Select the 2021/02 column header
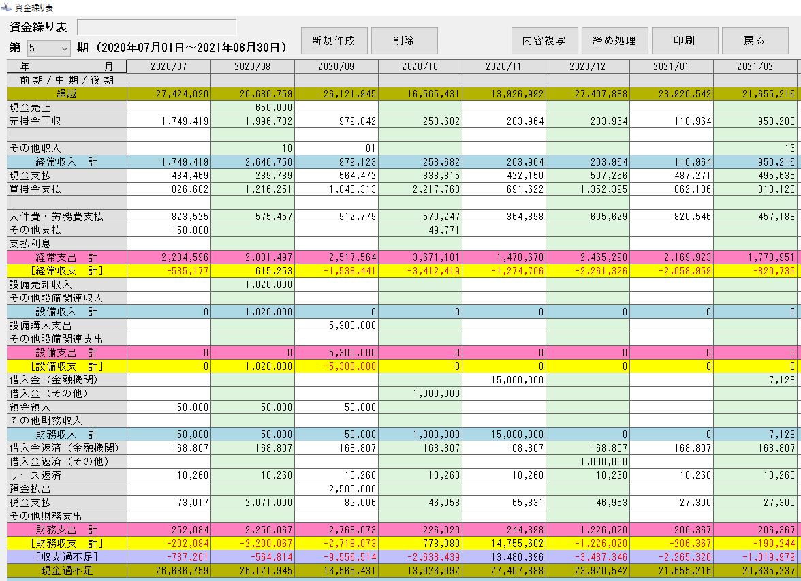The height and width of the screenshot is (581, 801). 755,67
